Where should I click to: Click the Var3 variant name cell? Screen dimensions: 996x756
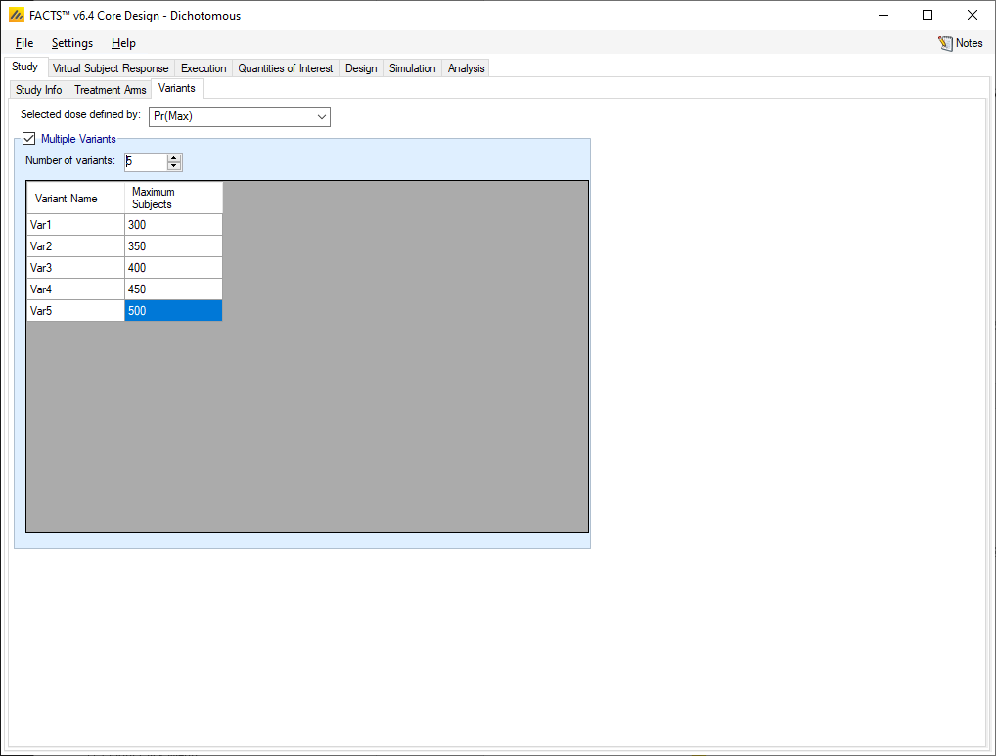point(75,268)
